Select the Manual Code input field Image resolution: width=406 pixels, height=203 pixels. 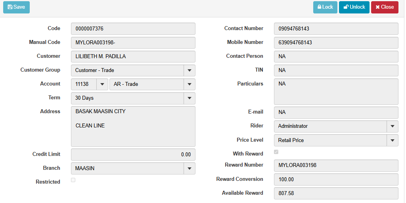coord(133,43)
